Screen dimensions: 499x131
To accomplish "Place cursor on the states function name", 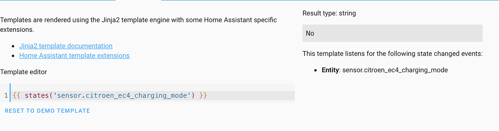I will 37,96.
